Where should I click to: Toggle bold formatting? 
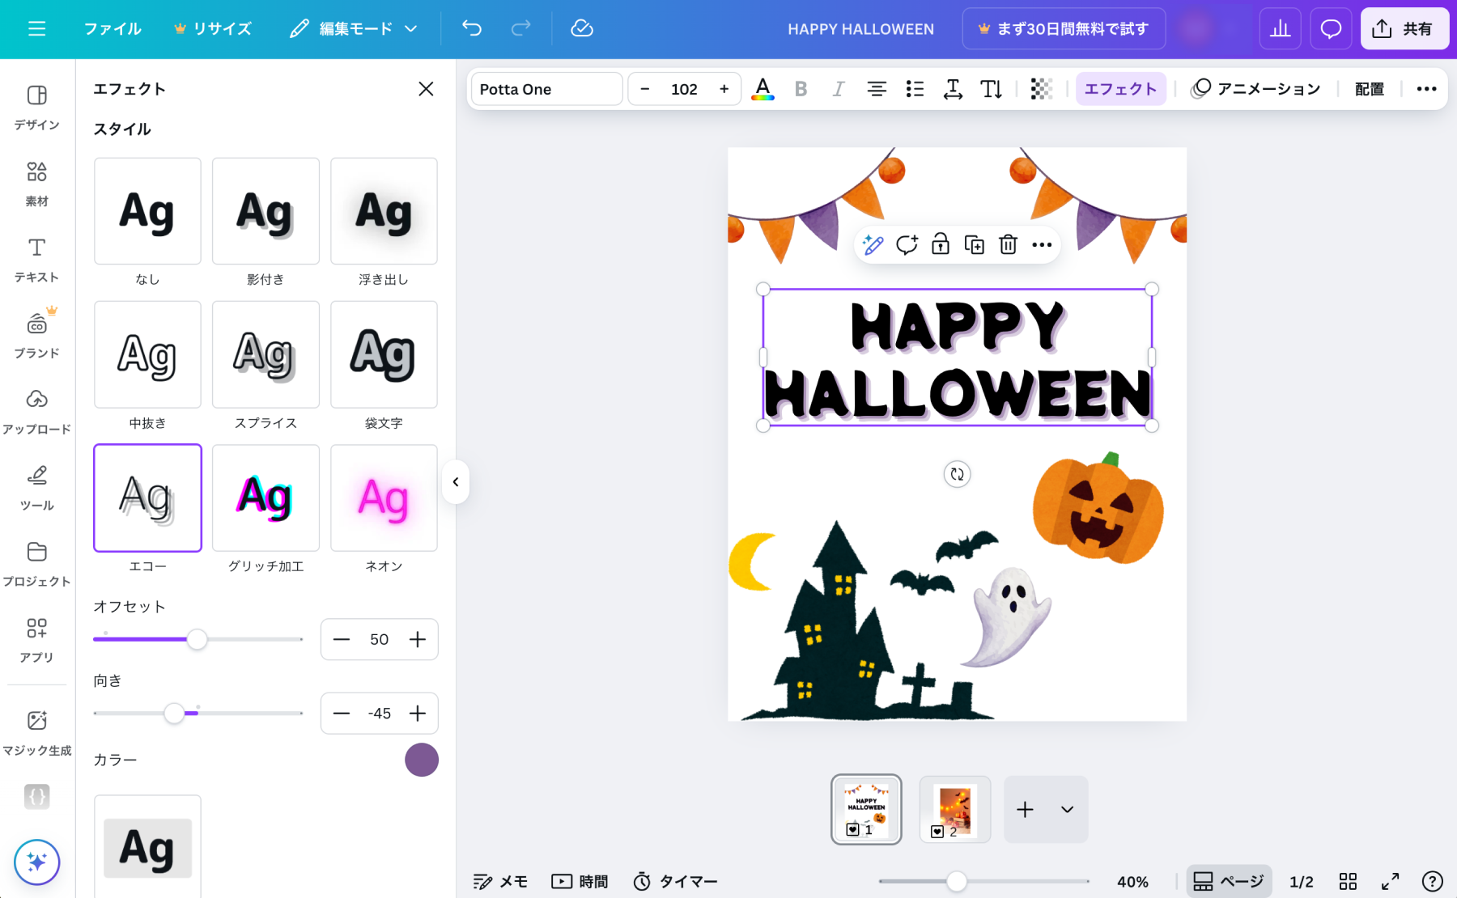[x=801, y=89]
